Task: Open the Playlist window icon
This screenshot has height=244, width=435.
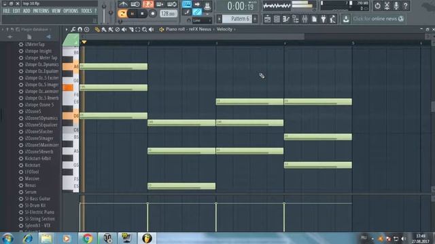Action: (267, 19)
